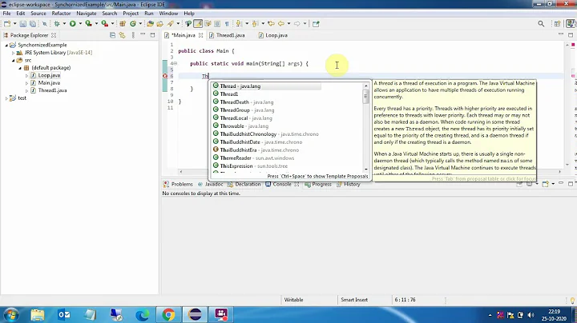This screenshot has height=323, width=577.
Task: Click the Open Perspective icon
Action: point(557,24)
